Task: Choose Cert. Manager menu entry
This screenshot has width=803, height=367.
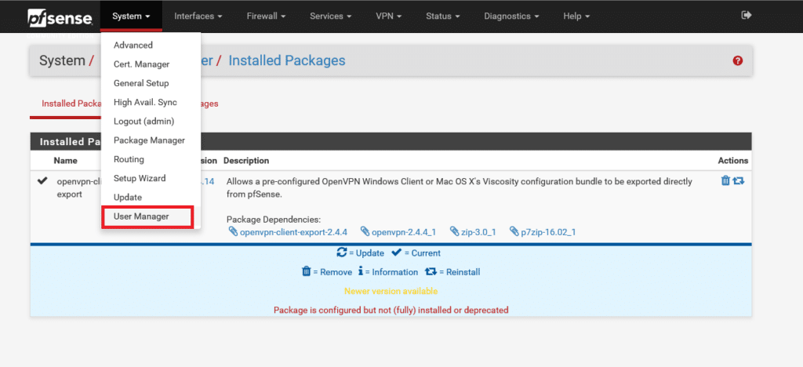Action: 141,64
